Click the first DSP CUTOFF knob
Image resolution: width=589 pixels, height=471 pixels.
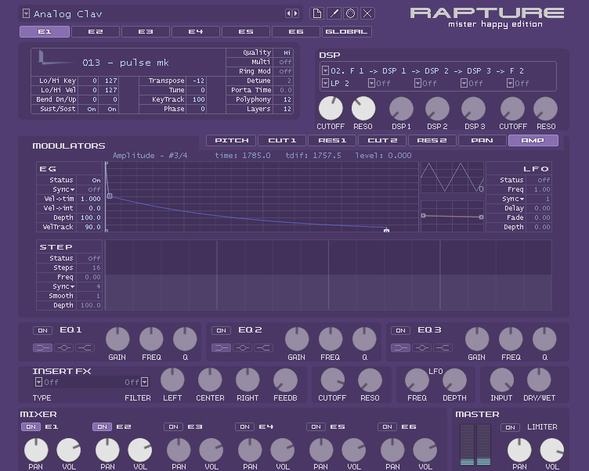330,109
